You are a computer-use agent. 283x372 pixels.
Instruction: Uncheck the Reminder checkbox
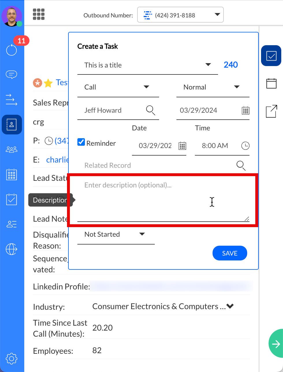coord(81,142)
